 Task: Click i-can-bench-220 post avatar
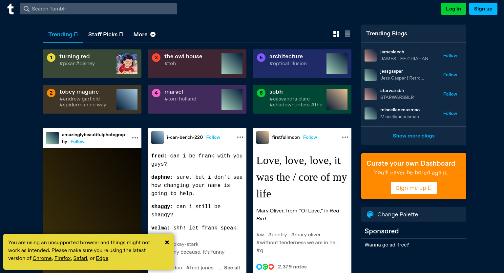tap(157, 137)
